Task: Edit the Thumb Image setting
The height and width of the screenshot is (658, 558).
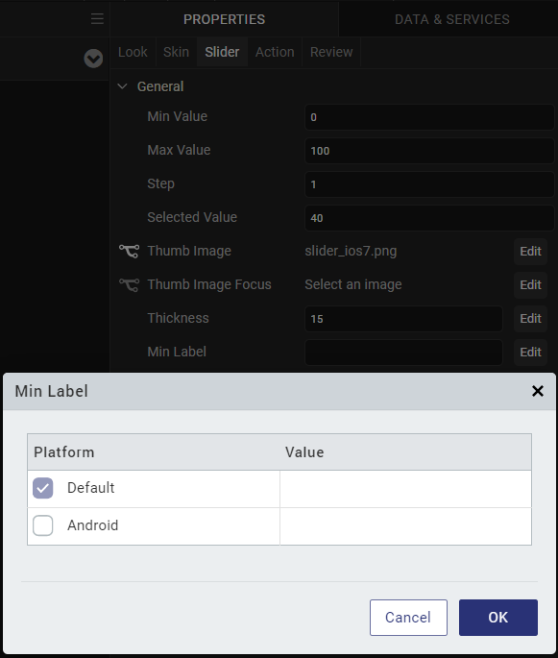Action: (x=530, y=252)
